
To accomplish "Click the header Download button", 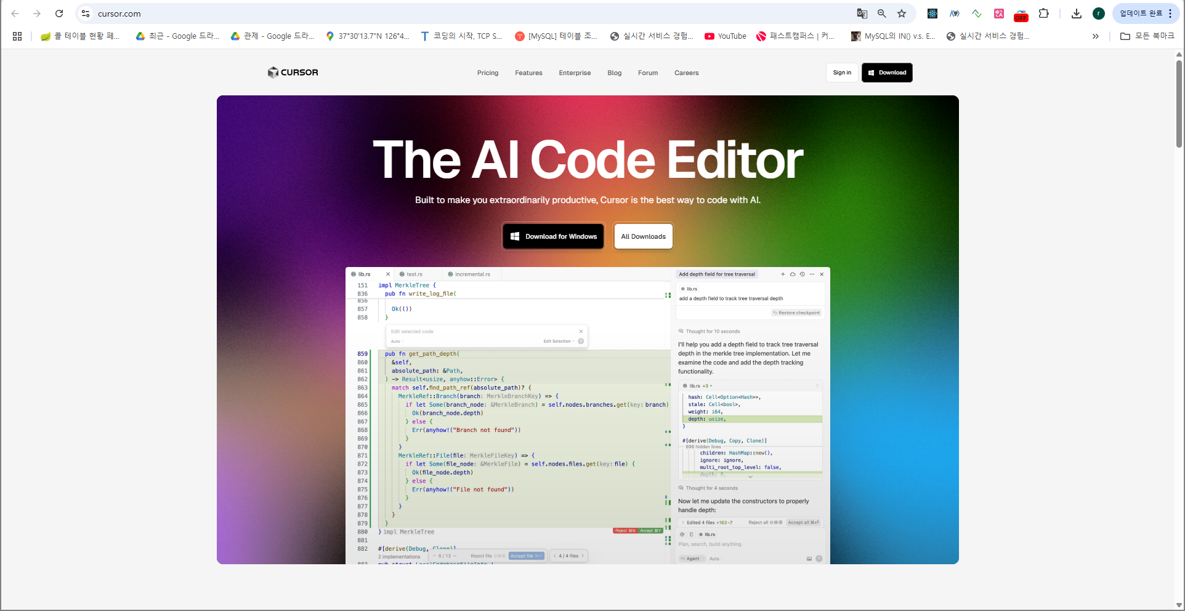I will pos(887,73).
